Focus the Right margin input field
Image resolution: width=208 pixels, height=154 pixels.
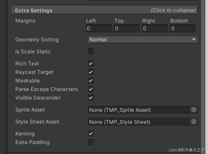(155, 29)
